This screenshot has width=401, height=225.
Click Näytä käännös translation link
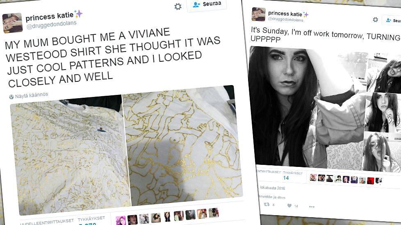pos(32,95)
